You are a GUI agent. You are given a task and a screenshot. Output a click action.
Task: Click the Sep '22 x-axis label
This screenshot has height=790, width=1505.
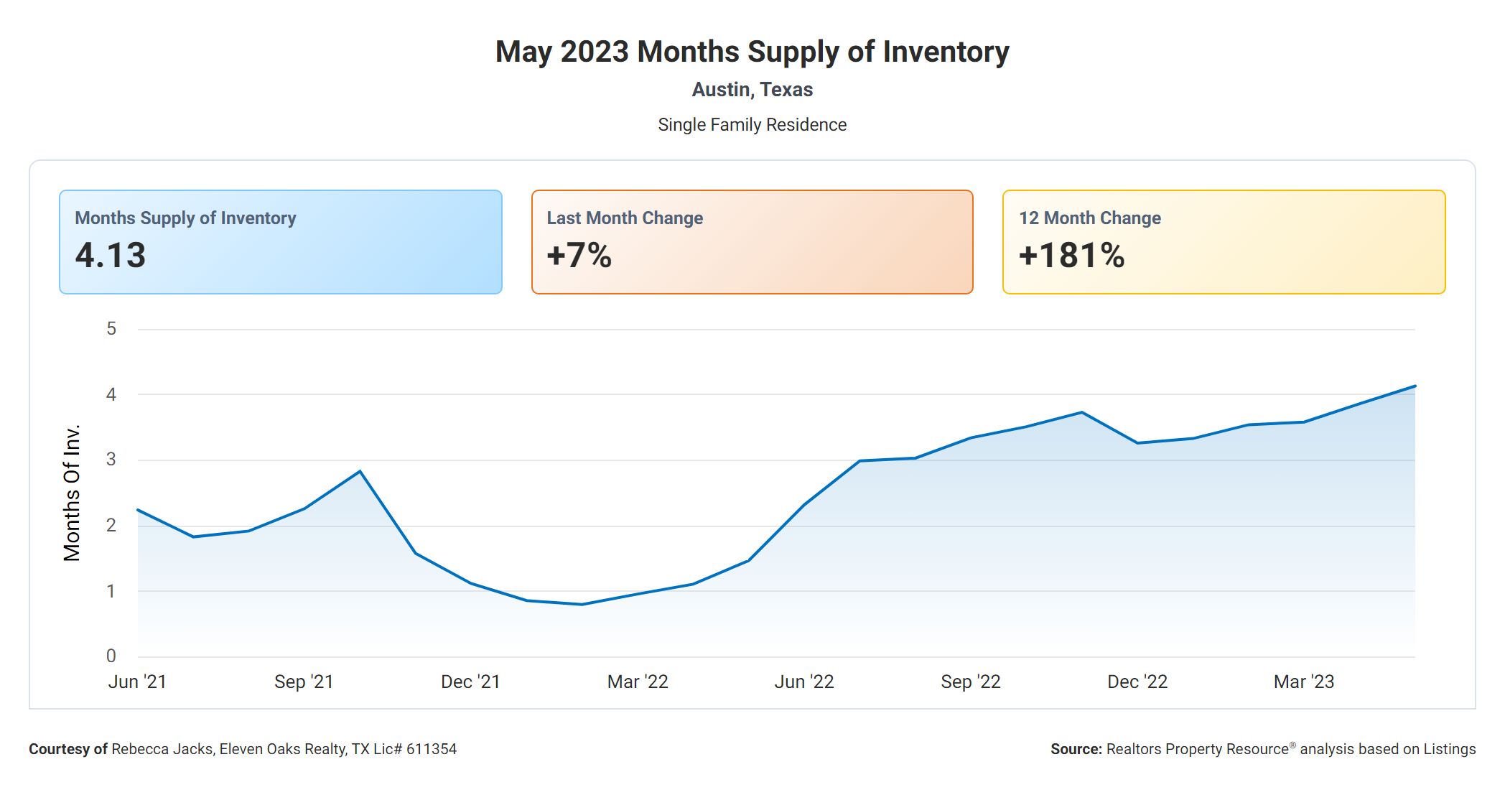971,682
